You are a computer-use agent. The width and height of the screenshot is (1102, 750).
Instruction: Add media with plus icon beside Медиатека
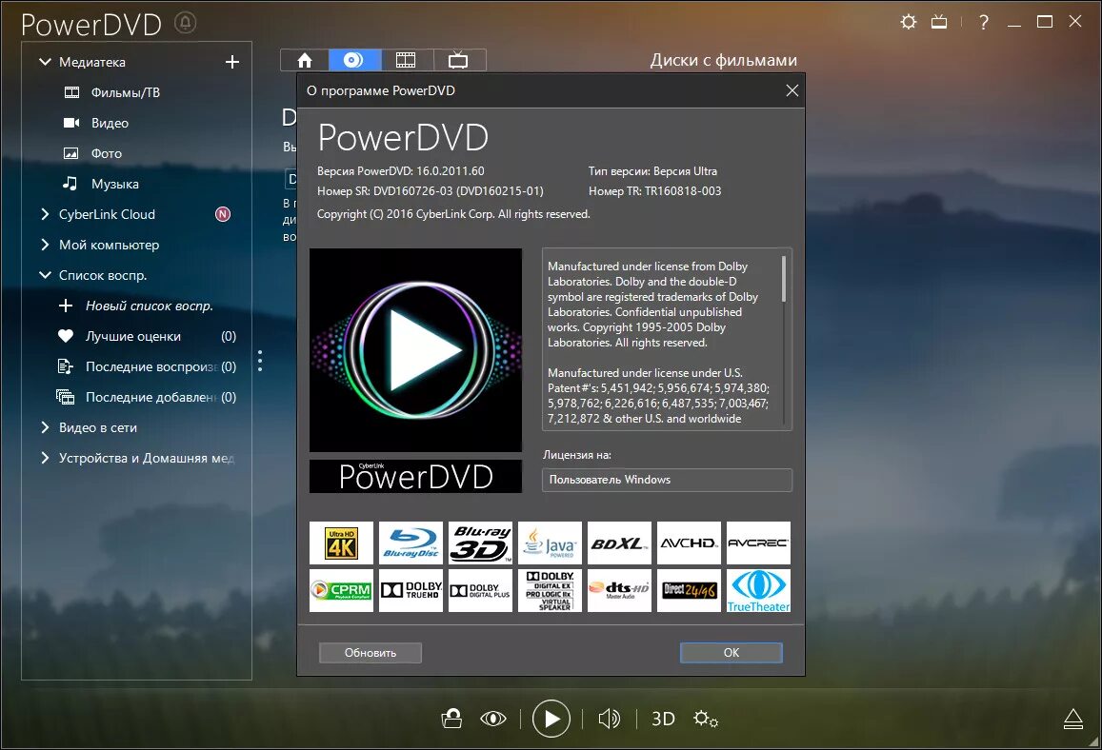(x=232, y=62)
